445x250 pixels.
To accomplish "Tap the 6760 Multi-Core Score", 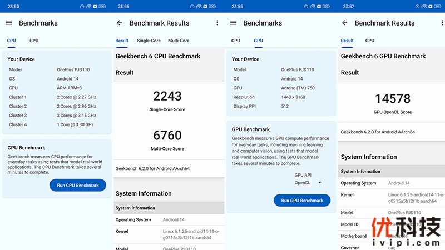I will 167,135.
